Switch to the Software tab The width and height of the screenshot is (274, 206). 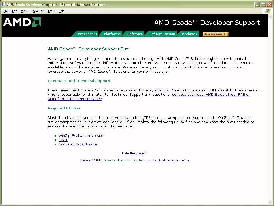[x=135, y=34]
